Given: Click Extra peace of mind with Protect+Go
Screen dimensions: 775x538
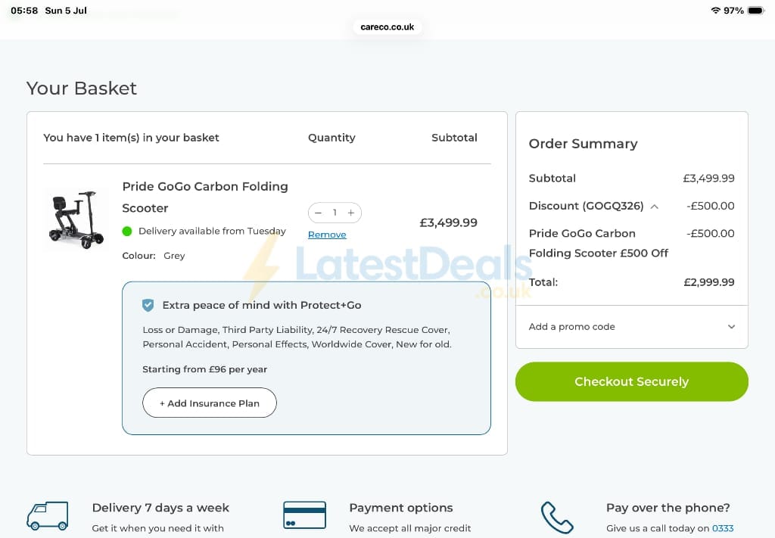Looking at the screenshot, I should click(x=262, y=305).
